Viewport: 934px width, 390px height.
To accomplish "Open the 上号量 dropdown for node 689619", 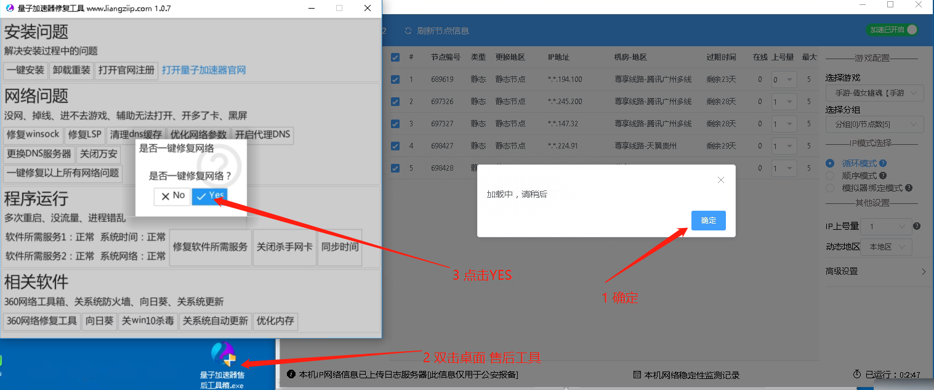I will point(783,79).
